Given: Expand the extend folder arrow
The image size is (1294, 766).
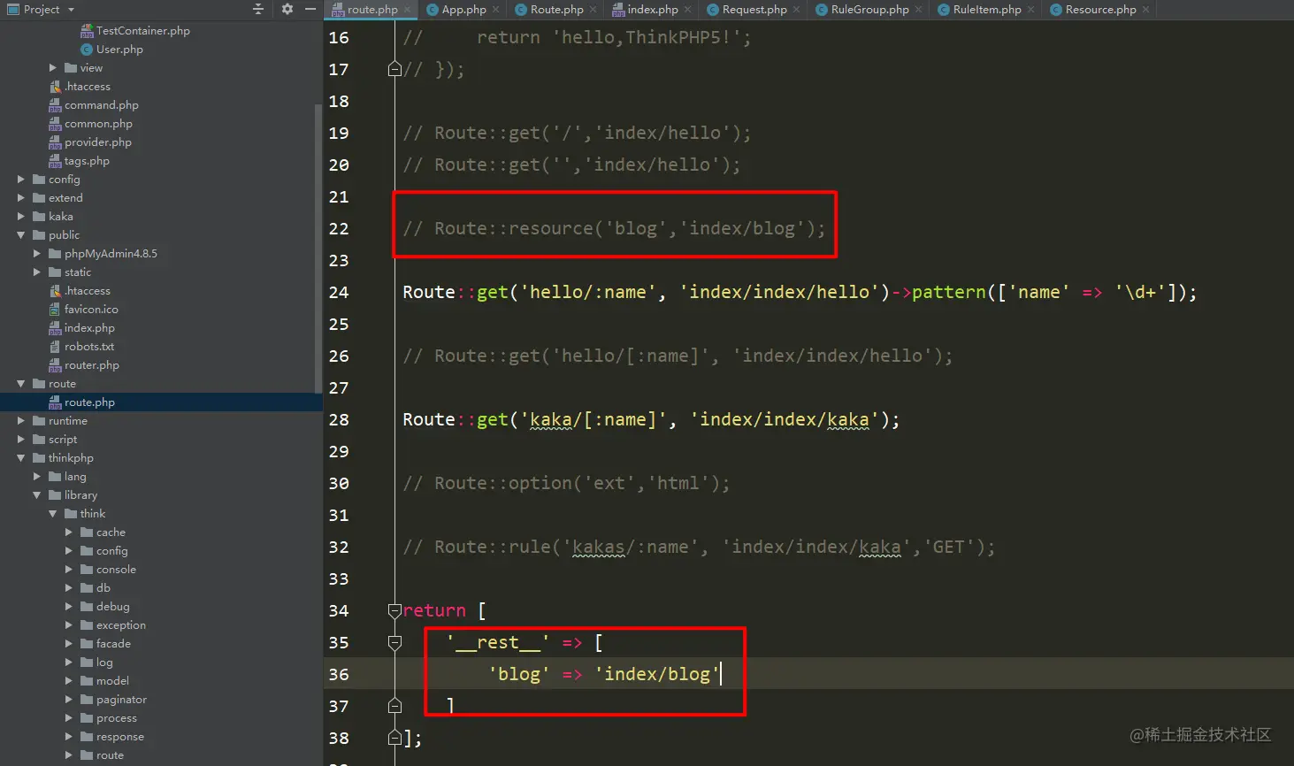Looking at the screenshot, I should 21,198.
